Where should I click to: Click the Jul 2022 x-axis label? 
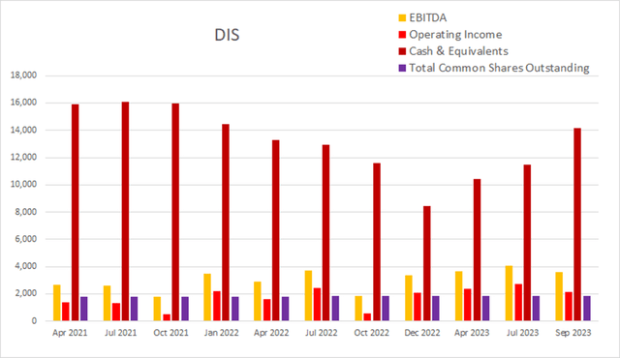pyautogui.click(x=322, y=333)
